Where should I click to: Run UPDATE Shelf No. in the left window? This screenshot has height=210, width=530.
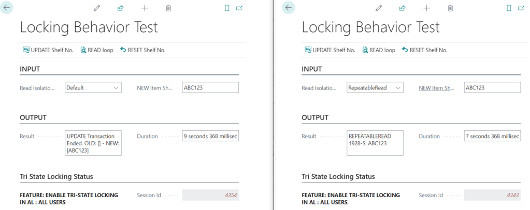coord(48,50)
